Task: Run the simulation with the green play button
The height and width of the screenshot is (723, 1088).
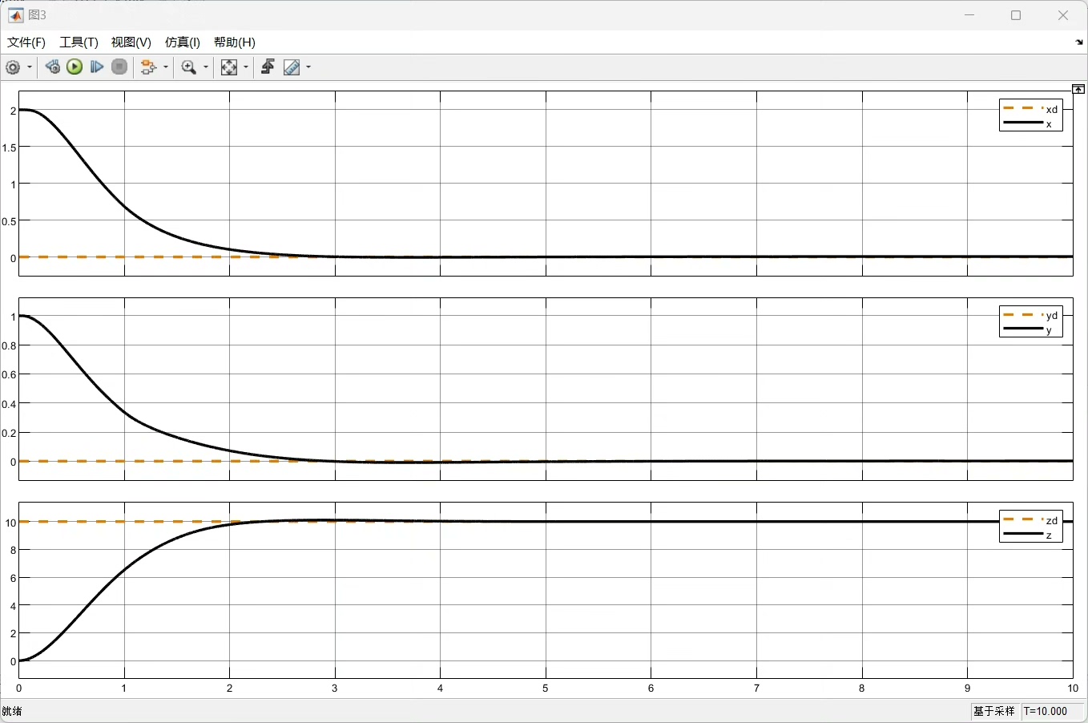Action: [x=75, y=67]
